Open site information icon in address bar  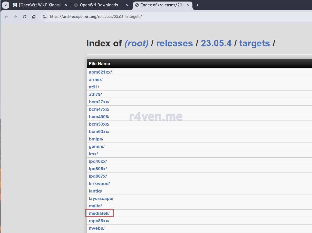pyautogui.click(x=45, y=17)
